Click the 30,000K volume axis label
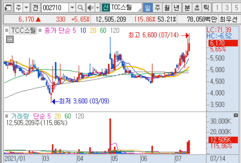The width and height of the screenshot is (241, 163). click(x=221, y=121)
